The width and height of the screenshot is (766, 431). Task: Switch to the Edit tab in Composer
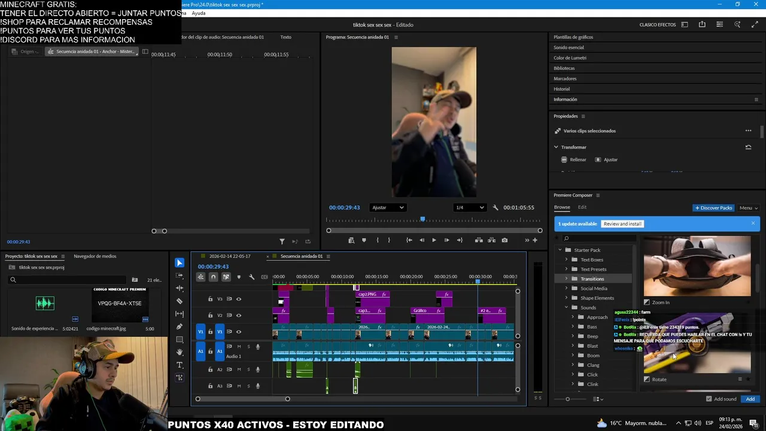(582, 207)
